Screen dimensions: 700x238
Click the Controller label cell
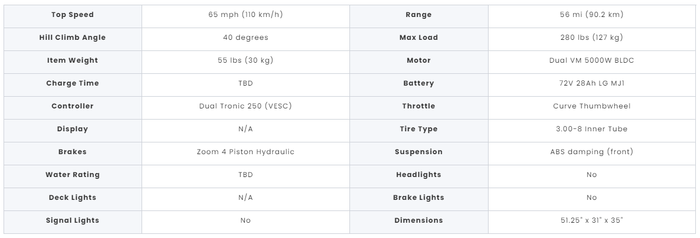[72, 106]
